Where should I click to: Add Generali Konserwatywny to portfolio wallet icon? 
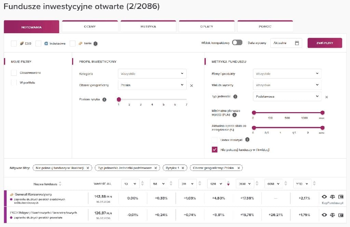(341, 197)
